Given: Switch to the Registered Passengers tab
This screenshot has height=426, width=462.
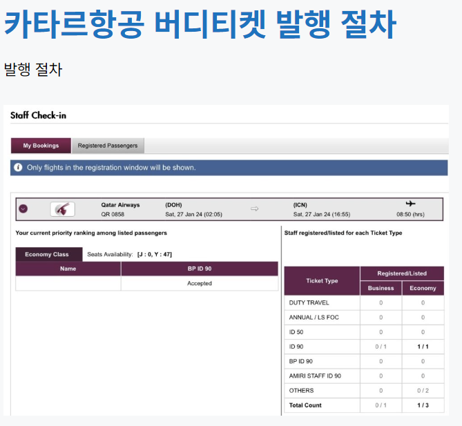Looking at the screenshot, I should coord(108,146).
